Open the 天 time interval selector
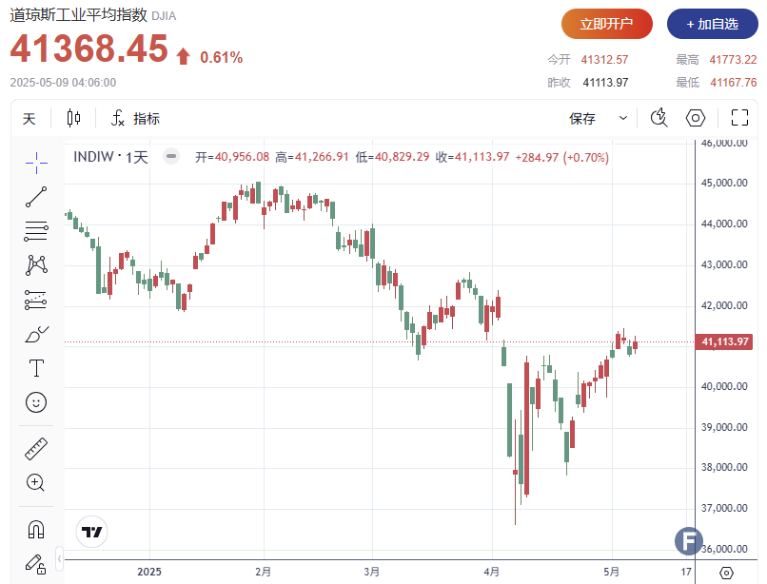The width and height of the screenshot is (767, 584). click(x=29, y=118)
